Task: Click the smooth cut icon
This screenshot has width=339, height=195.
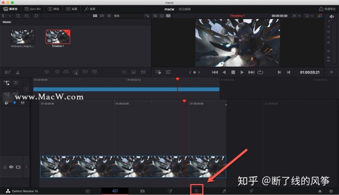Action: (x=143, y=72)
